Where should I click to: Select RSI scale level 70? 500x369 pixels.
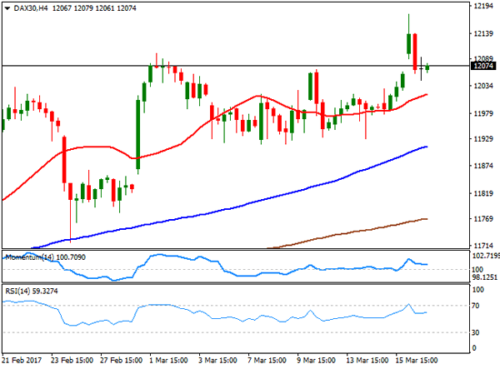tap(476, 306)
